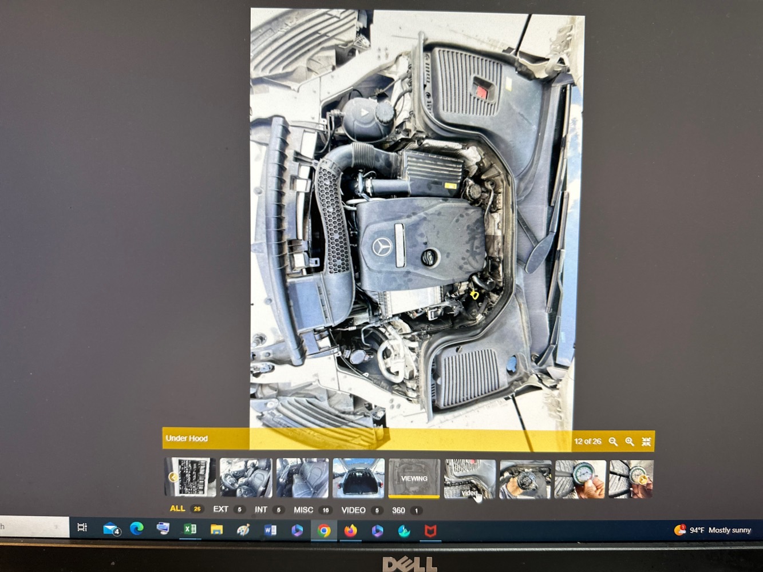This screenshot has height=572, width=763.
Task: Switch to Google Chrome in taskbar
Action: click(324, 531)
